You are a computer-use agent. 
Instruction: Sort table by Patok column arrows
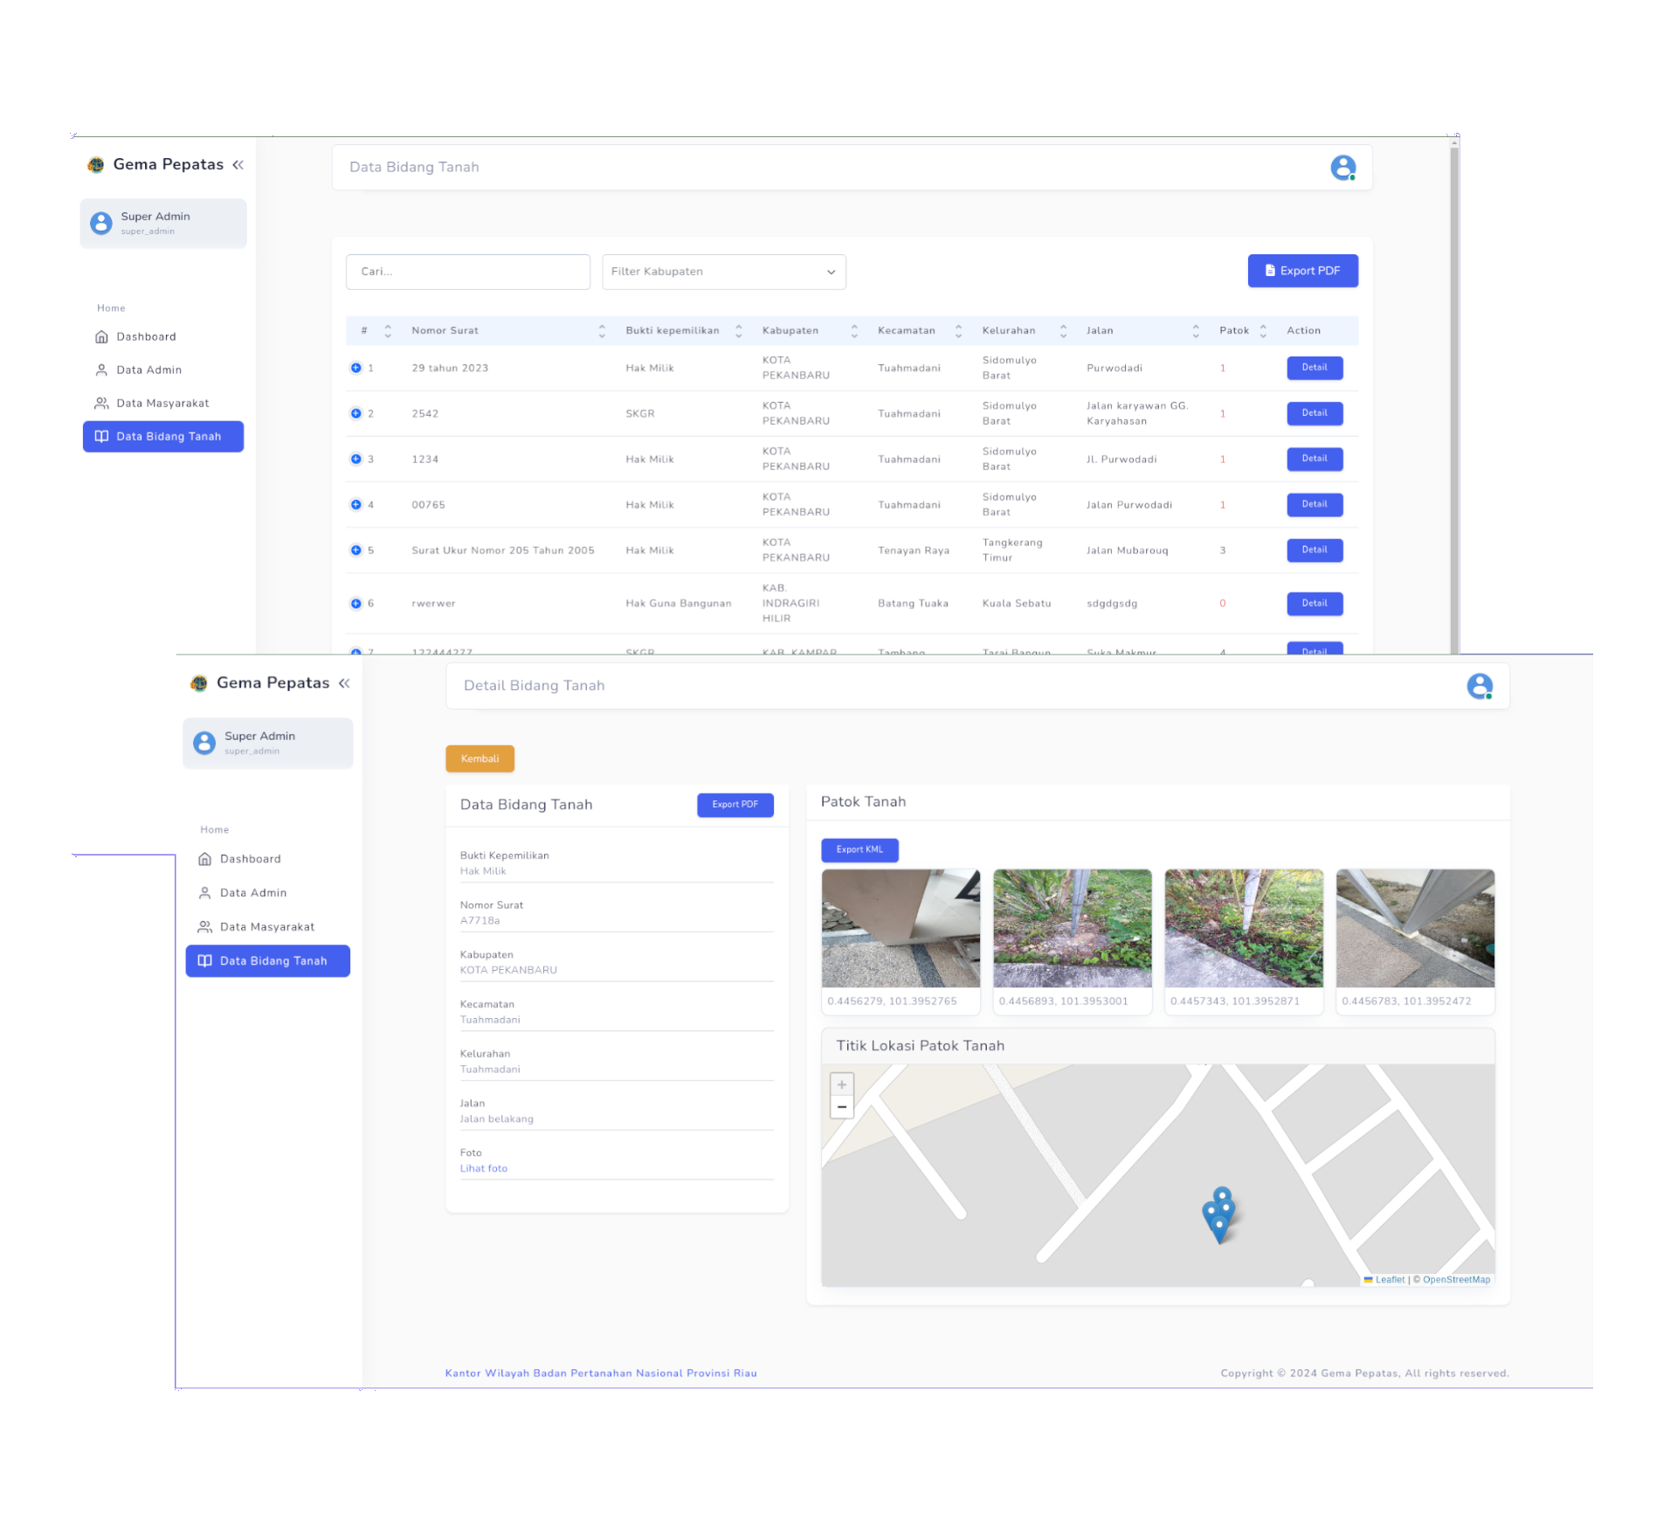(1263, 330)
